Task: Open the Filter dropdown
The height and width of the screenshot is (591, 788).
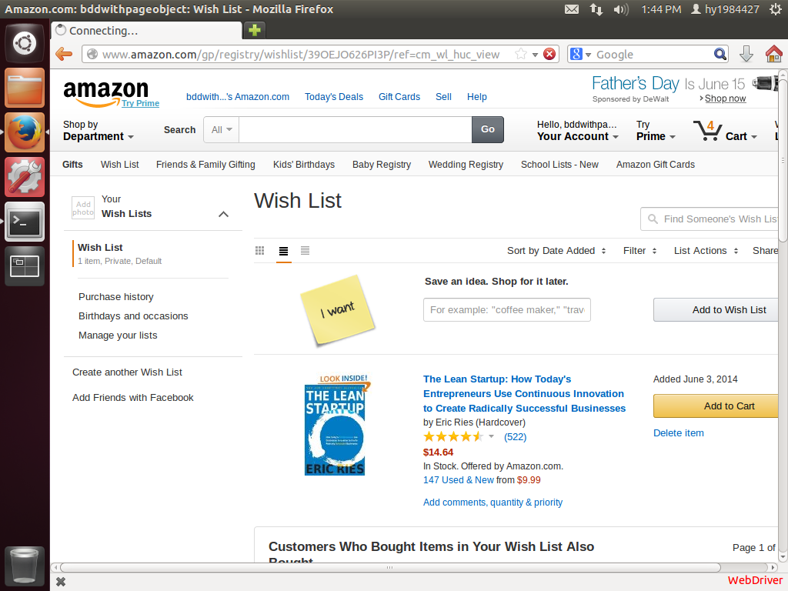Action: click(639, 251)
